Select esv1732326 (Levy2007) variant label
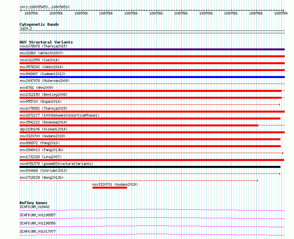The width and height of the screenshot is (294, 239). click(41, 157)
